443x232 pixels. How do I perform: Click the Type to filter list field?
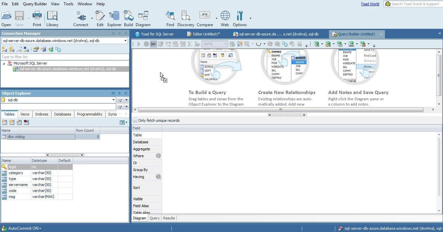point(65,57)
